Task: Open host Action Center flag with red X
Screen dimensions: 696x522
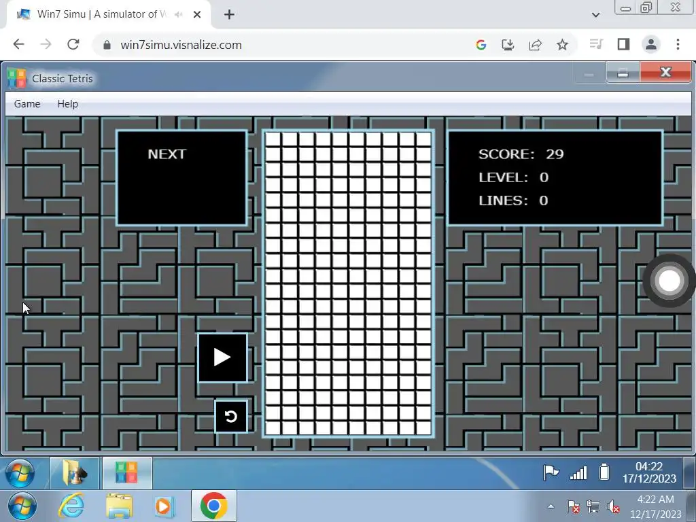Action: click(x=572, y=506)
